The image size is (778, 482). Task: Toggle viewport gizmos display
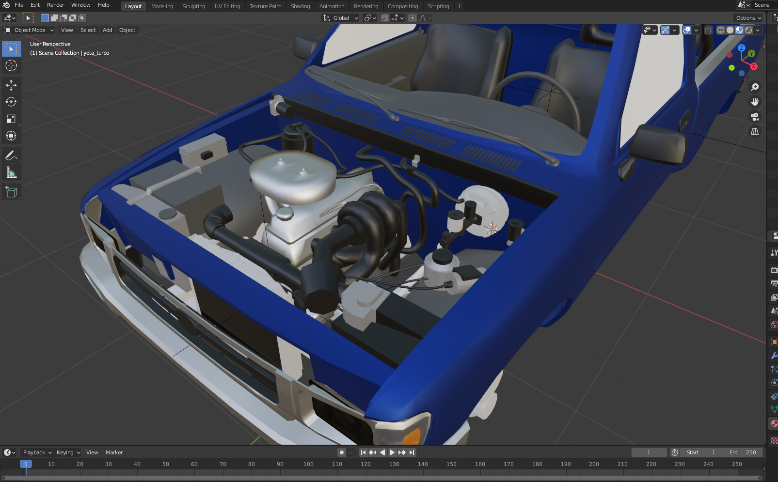pyautogui.click(x=665, y=30)
